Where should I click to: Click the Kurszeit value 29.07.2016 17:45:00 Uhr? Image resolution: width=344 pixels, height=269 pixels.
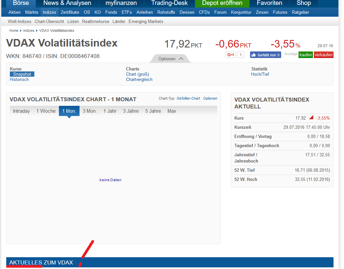[306, 127]
